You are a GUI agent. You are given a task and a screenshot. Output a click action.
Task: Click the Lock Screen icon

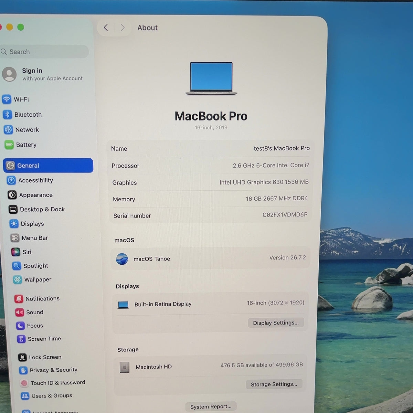point(22,357)
